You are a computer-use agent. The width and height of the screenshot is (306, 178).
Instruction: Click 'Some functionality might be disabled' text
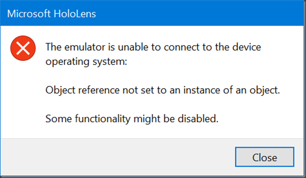[132, 119]
